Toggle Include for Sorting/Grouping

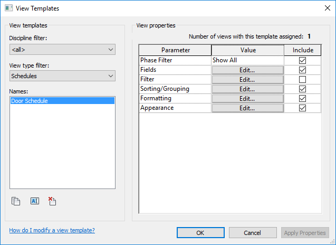pos(302,89)
